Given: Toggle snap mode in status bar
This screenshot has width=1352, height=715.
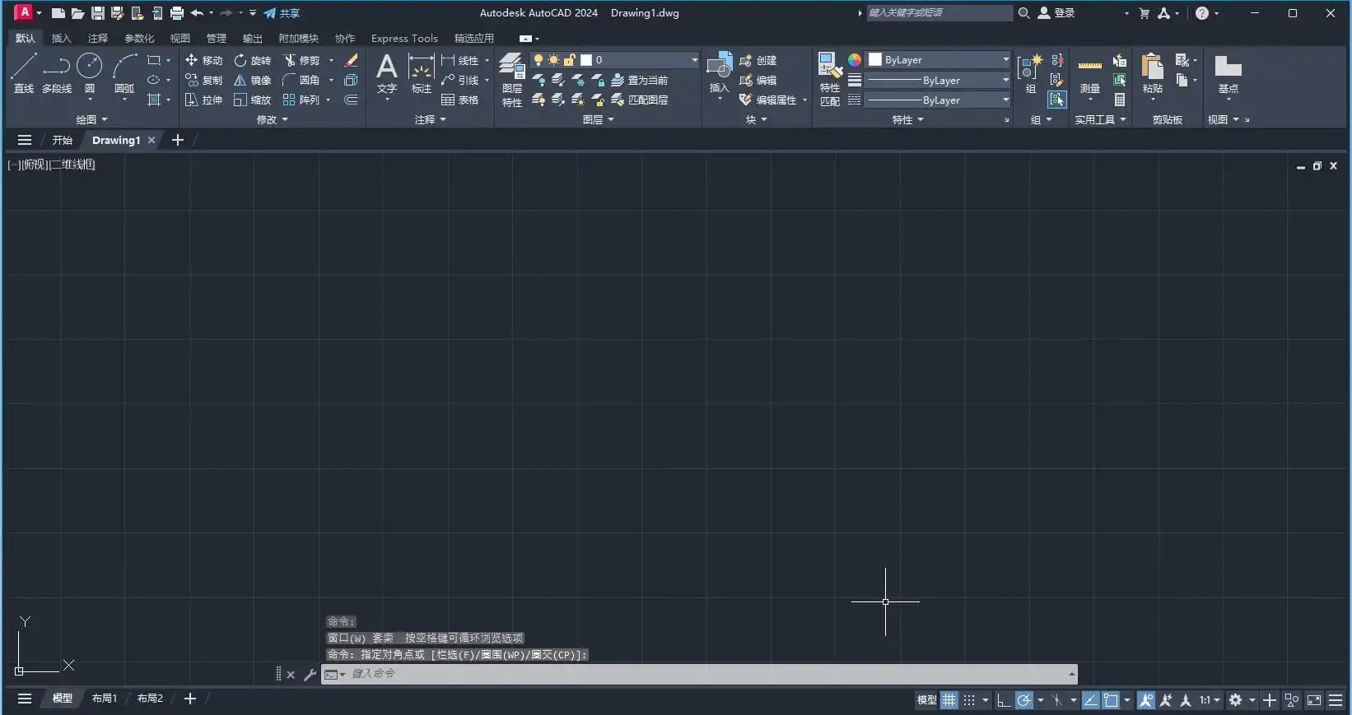Looking at the screenshot, I should pyautogui.click(x=969, y=700).
